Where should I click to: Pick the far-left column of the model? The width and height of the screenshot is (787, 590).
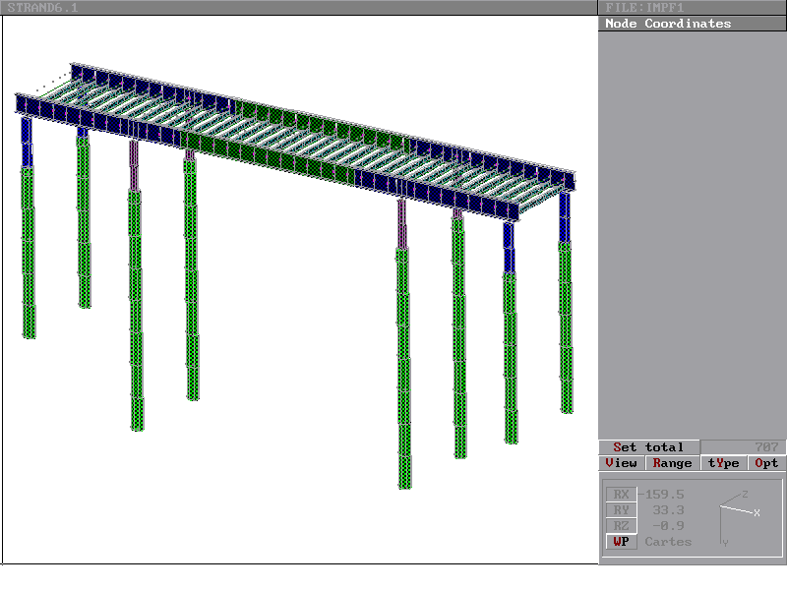tap(29, 236)
